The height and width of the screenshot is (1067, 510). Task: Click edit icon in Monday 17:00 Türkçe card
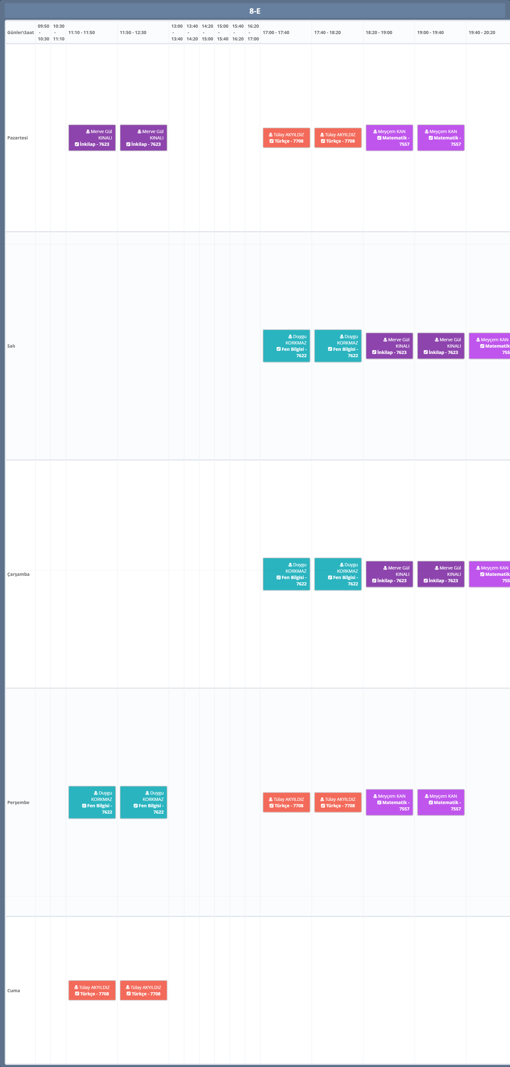pos(271,141)
